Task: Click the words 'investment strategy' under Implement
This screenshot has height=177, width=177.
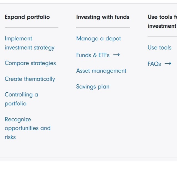Action: pyautogui.click(x=30, y=48)
